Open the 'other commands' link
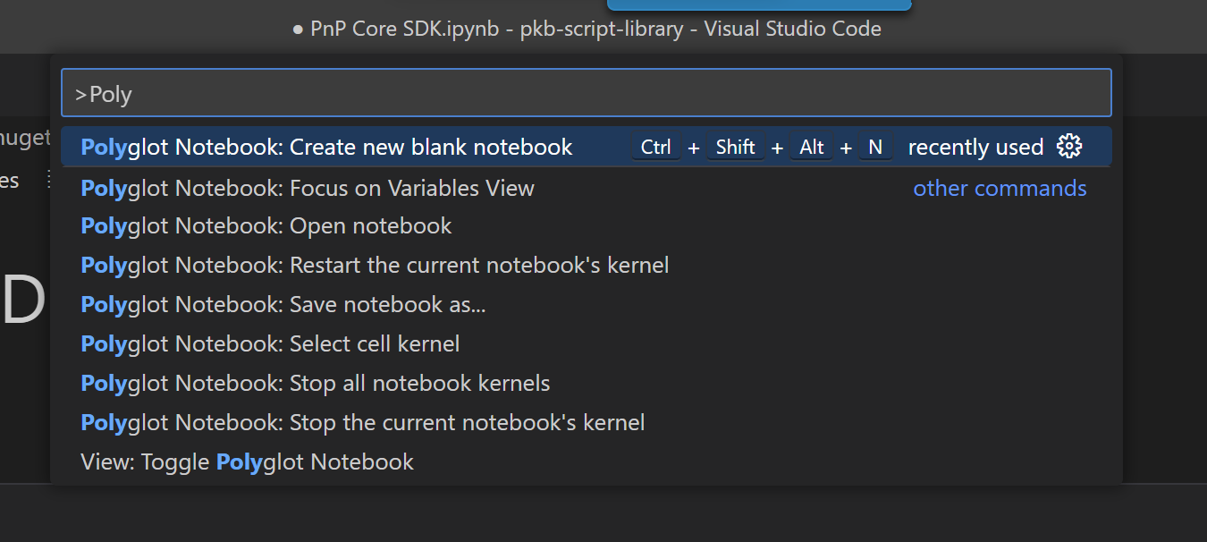Viewport: 1207px width, 542px height. pyautogui.click(x=1000, y=188)
